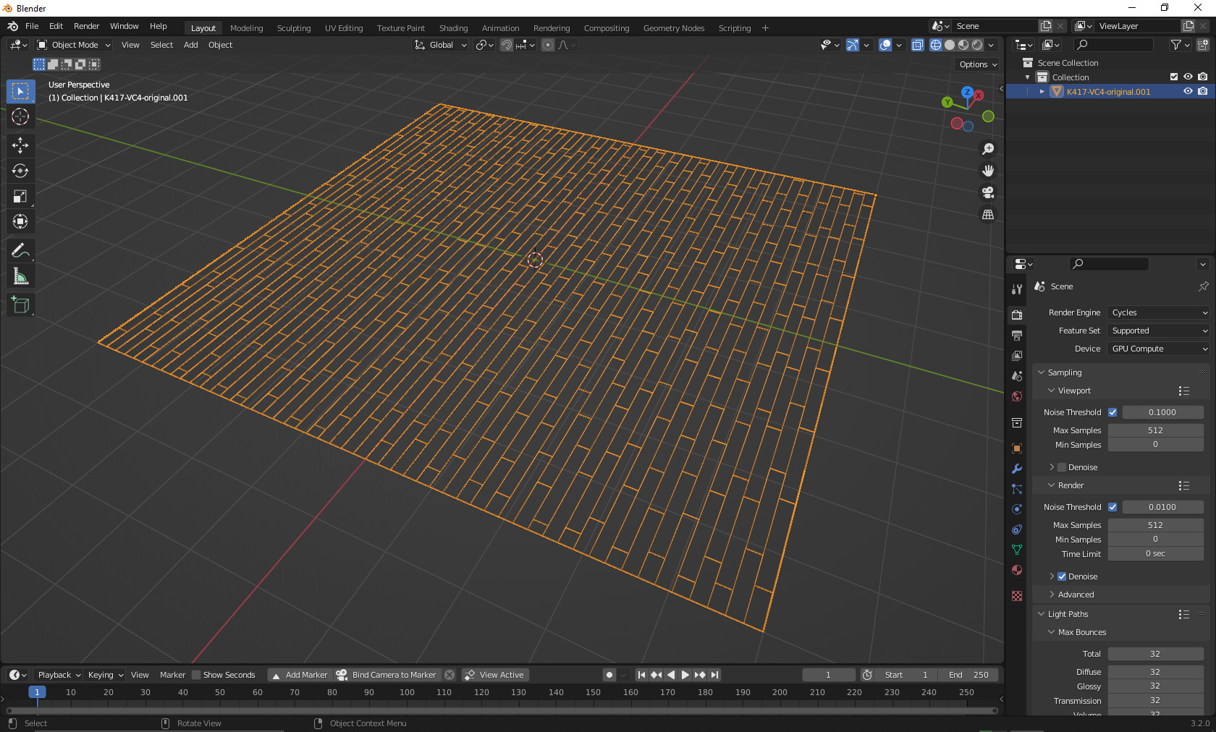The height and width of the screenshot is (732, 1216).
Task: Disable Render Denoise checkbox
Action: tap(1062, 576)
